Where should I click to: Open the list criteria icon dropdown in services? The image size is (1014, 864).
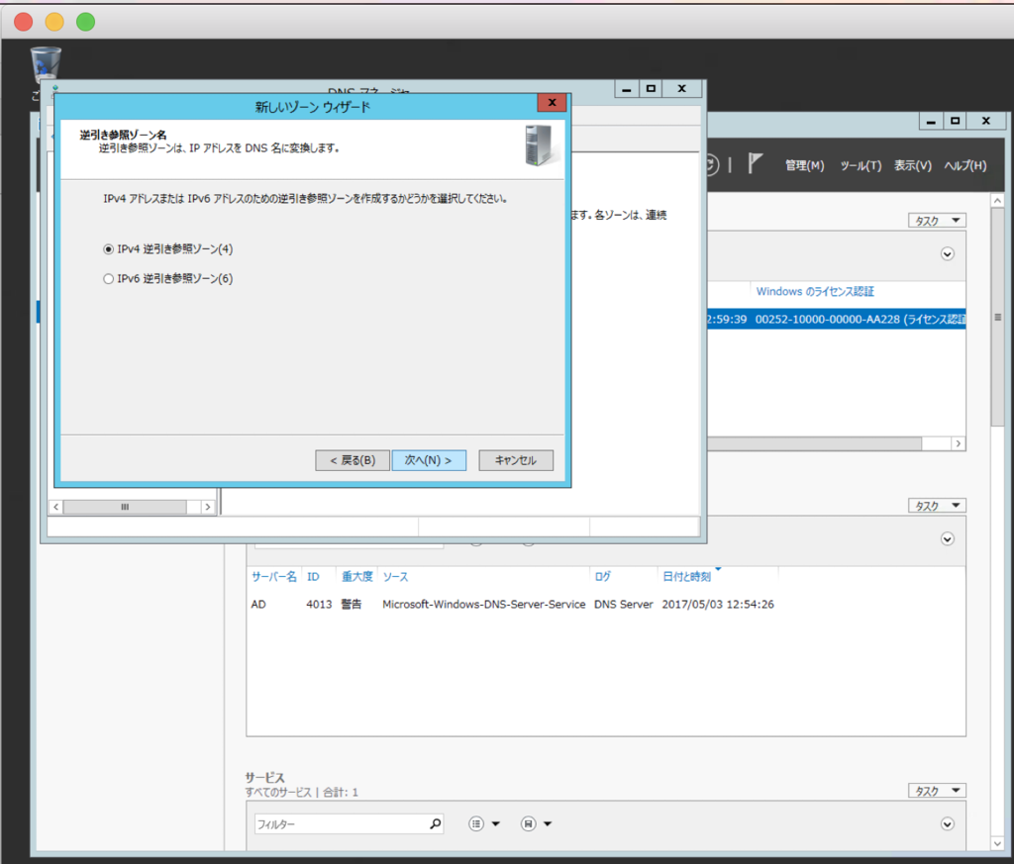tap(483, 824)
